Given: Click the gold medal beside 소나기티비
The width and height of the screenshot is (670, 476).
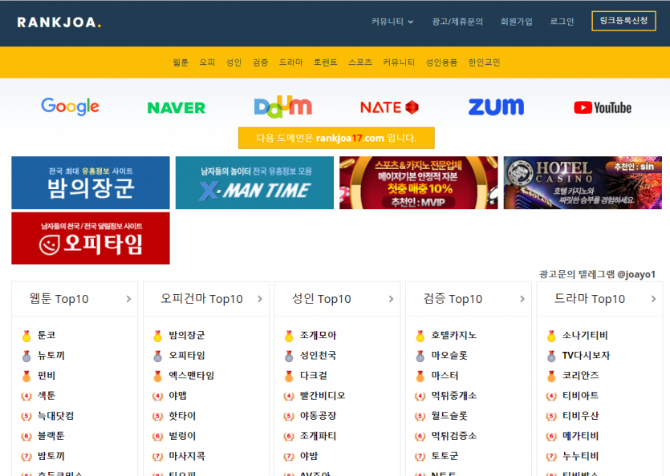Looking at the screenshot, I should pos(551,336).
